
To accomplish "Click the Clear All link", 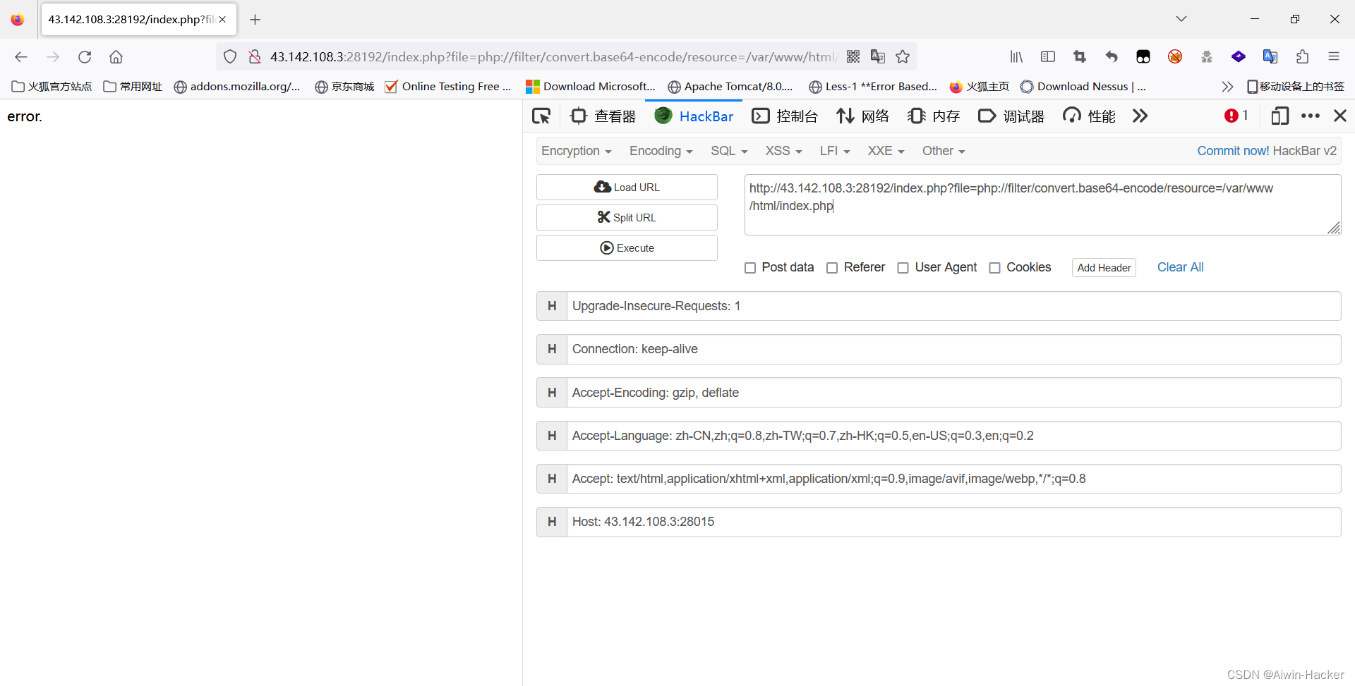I will pyautogui.click(x=1181, y=267).
